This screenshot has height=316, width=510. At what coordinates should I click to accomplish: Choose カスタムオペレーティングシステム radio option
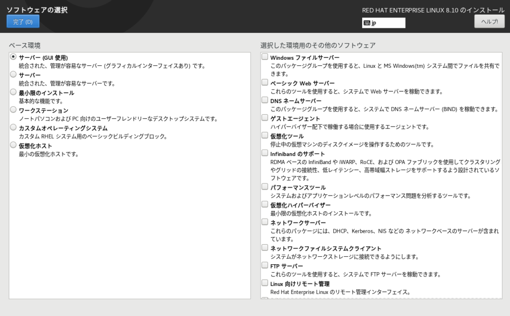[13, 128]
